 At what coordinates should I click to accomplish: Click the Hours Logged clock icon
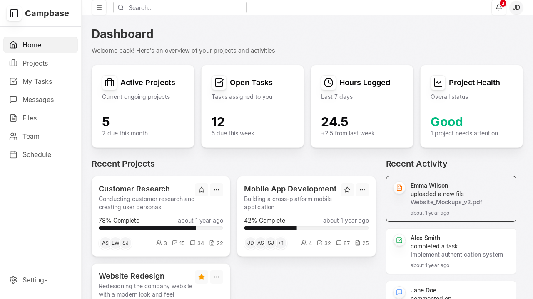click(329, 83)
